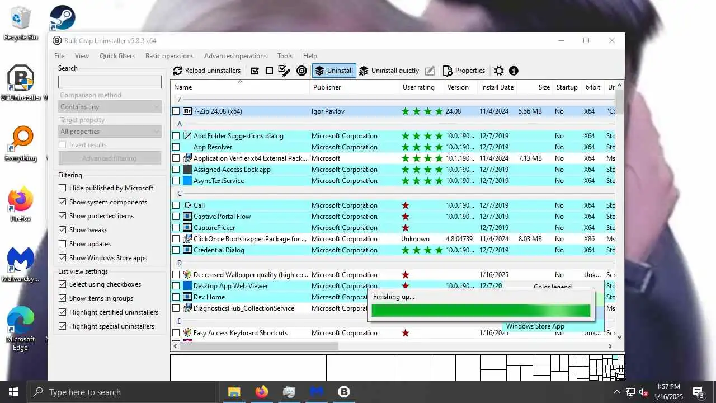Viewport: 716px width, 403px height.
Task: Click the Select all checked-box toolbar icon
Action: (255, 71)
